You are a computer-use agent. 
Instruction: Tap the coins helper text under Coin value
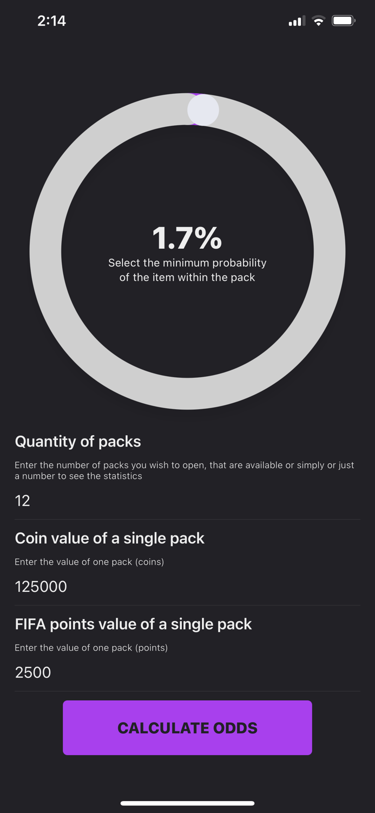pos(90,562)
